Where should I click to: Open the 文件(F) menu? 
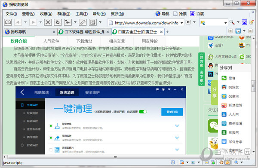coord(11,14)
